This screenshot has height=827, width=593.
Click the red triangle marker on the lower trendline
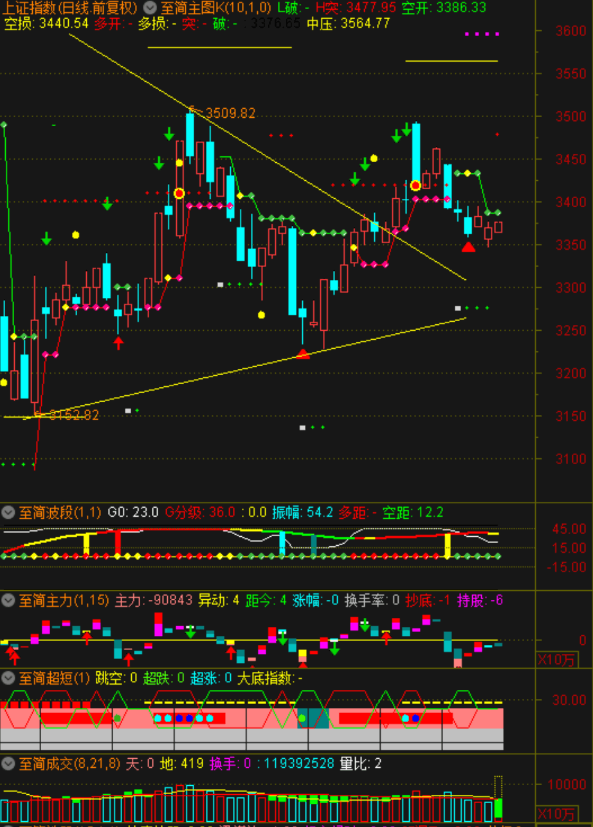[303, 353]
